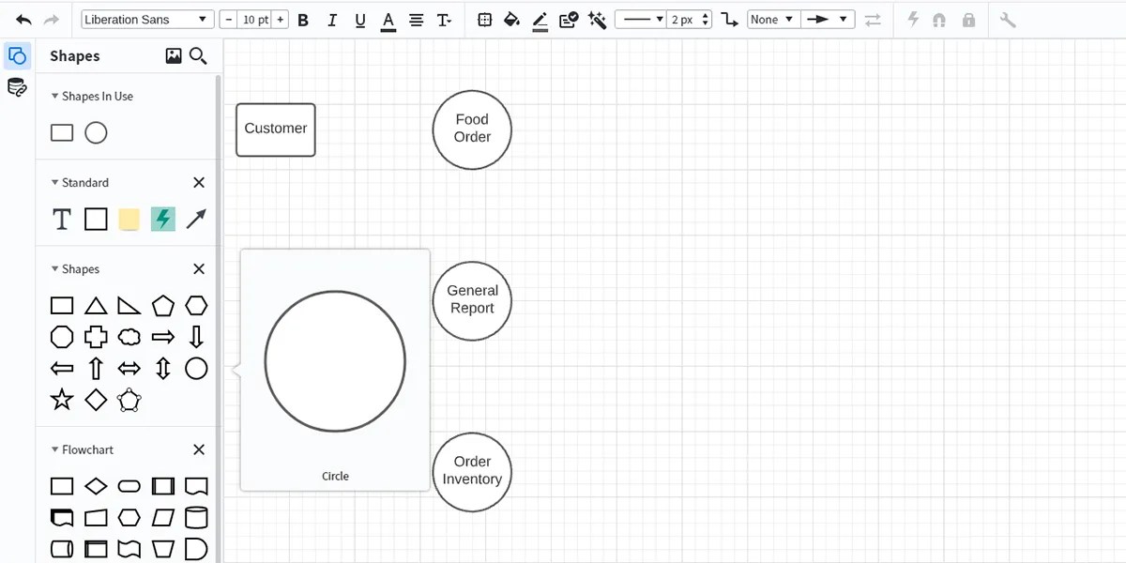This screenshot has width=1126, height=563.
Task: Click the elbow connector line icon
Action: (730, 19)
